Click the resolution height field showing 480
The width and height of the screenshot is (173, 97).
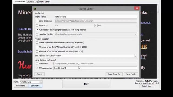coord(117,25)
